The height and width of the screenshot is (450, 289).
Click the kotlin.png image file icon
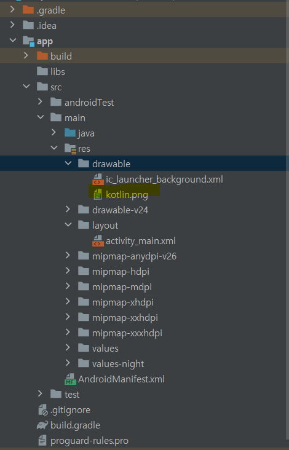point(98,194)
